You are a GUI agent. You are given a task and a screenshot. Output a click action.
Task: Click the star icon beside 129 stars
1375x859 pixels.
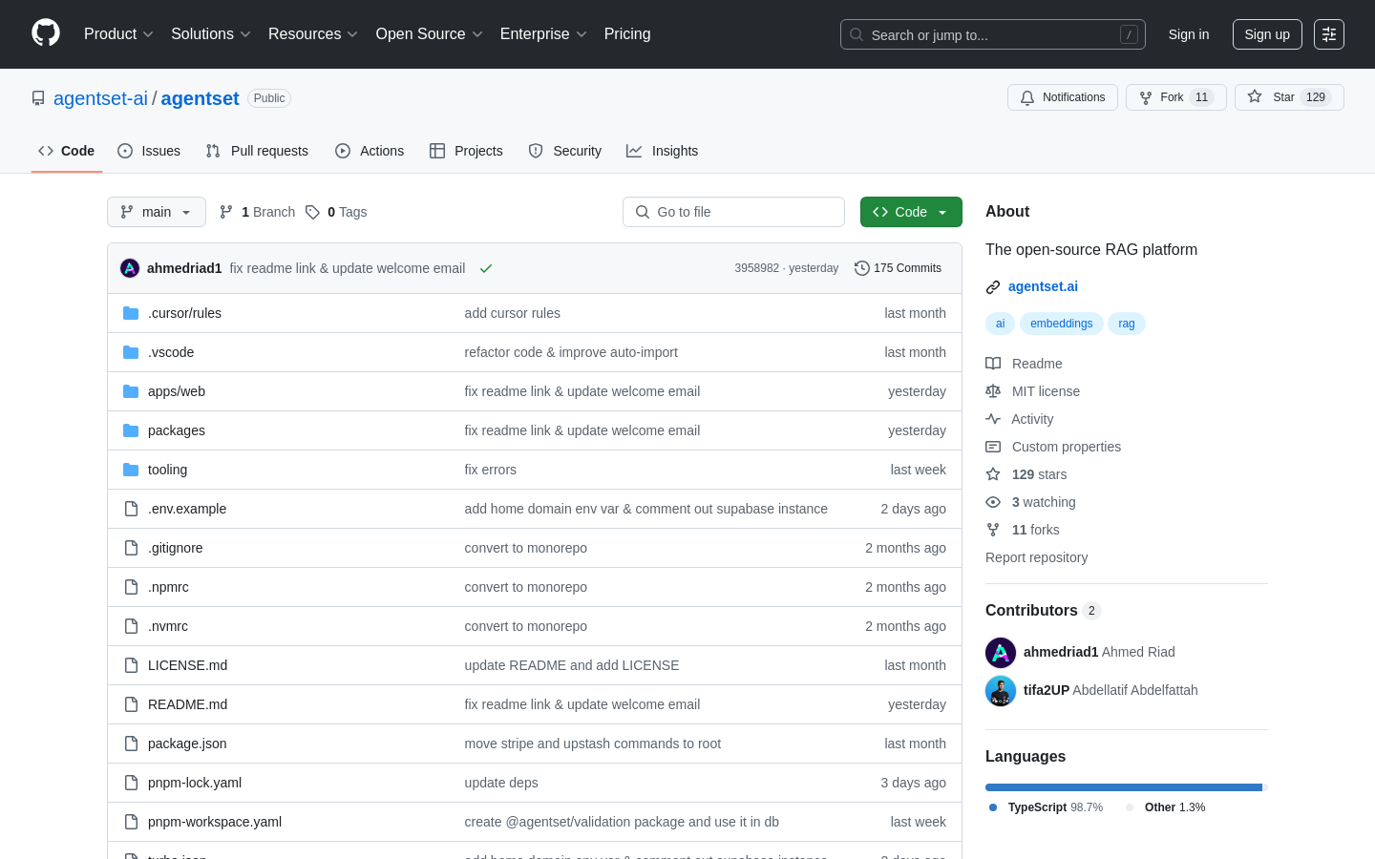tap(993, 474)
